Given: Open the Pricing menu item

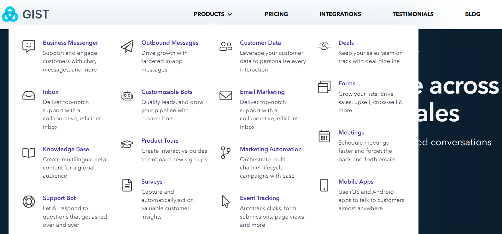Looking at the screenshot, I should pos(276,14).
